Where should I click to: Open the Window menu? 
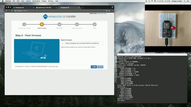point(51,1)
